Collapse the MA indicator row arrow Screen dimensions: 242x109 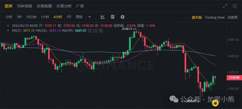pyautogui.click(x=8, y=31)
